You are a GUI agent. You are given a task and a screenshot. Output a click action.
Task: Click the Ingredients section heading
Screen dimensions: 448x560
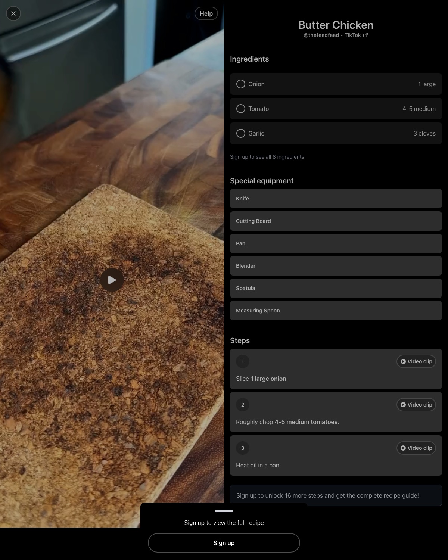tap(249, 59)
